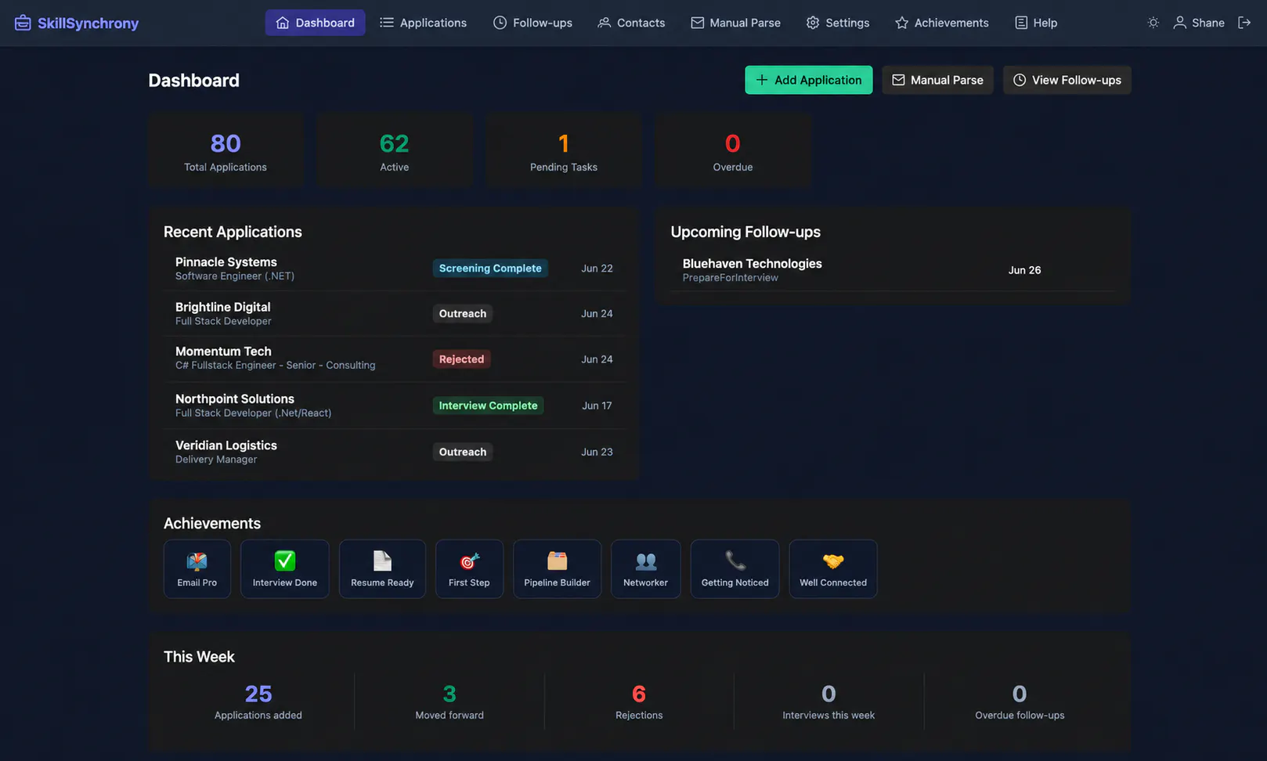Click the Jun 17 date for Northpoint Solutions
The height and width of the screenshot is (761, 1267).
click(x=597, y=406)
